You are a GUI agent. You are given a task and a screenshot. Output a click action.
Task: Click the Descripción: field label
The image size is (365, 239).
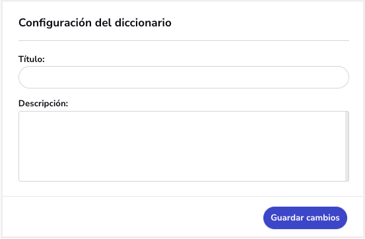(x=44, y=104)
